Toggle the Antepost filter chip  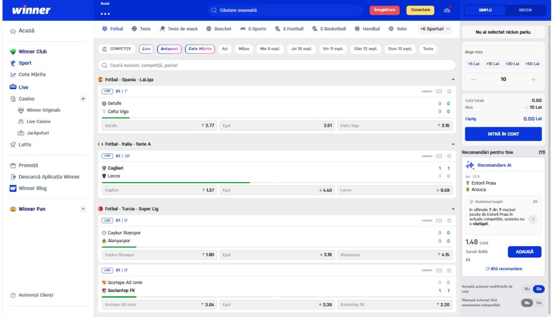[169, 49]
